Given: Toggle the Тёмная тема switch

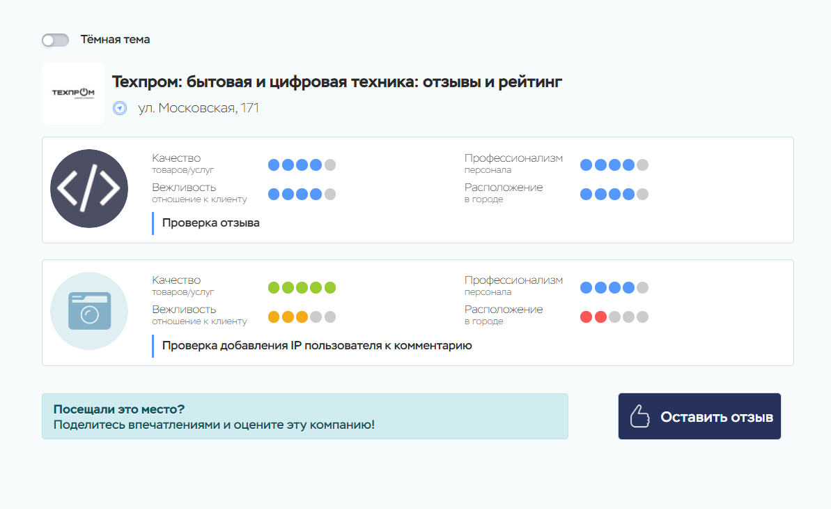Looking at the screenshot, I should click(55, 40).
